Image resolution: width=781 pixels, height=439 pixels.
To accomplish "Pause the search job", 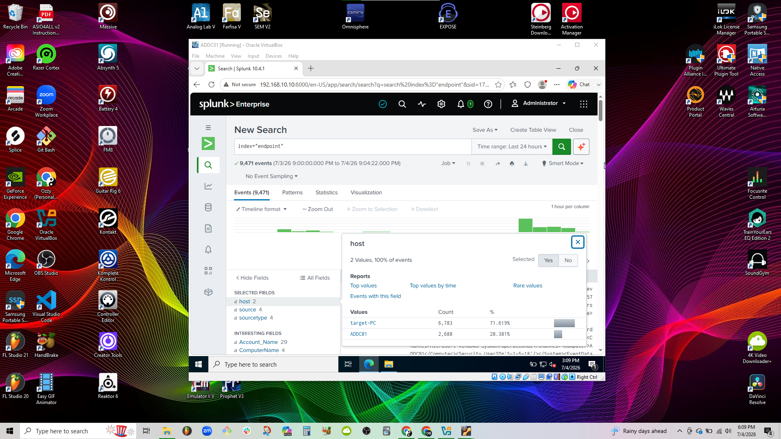I will tap(468, 163).
